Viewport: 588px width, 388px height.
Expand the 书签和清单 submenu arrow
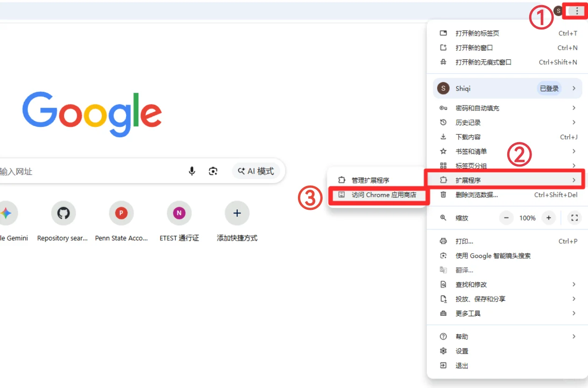pos(574,151)
